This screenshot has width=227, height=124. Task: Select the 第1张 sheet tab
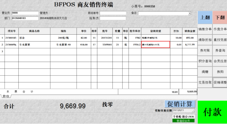pyautogui.click(x=6, y=96)
